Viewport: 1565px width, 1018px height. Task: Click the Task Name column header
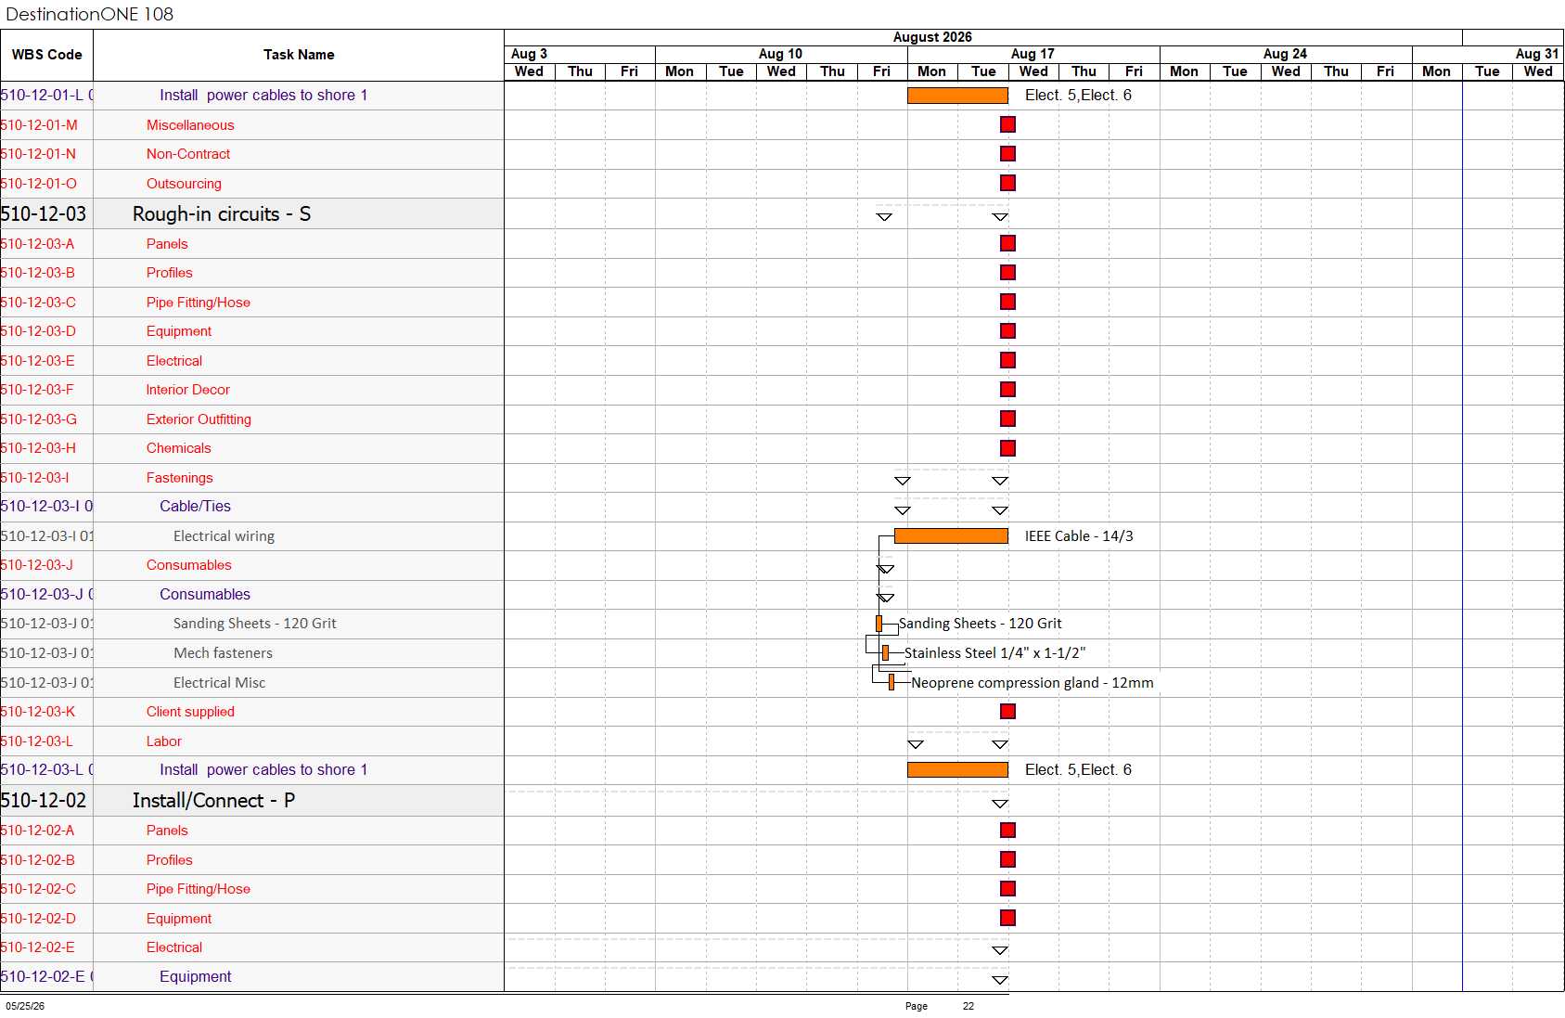299,55
